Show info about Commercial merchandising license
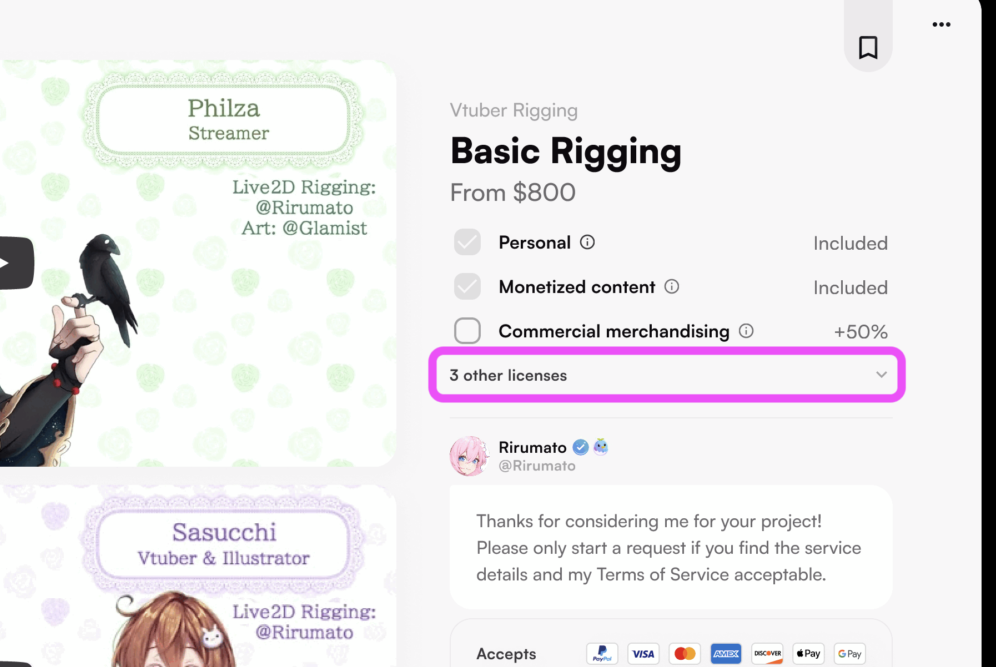Screen dimensions: 996x667 (746, 331)
